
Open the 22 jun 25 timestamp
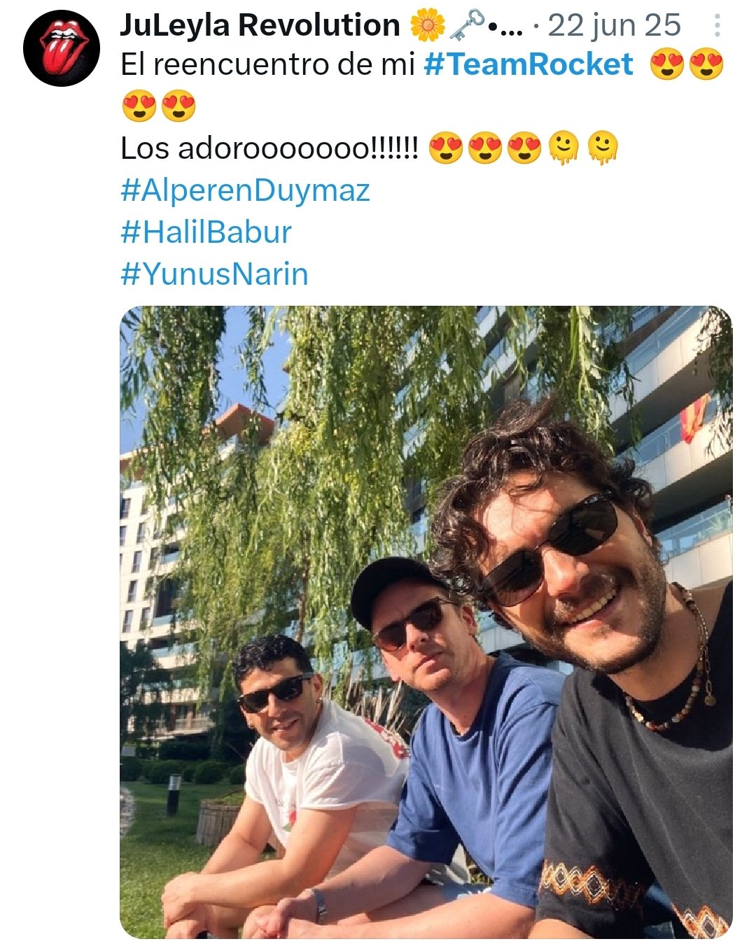pyautogui.click(x=614, y=26)
